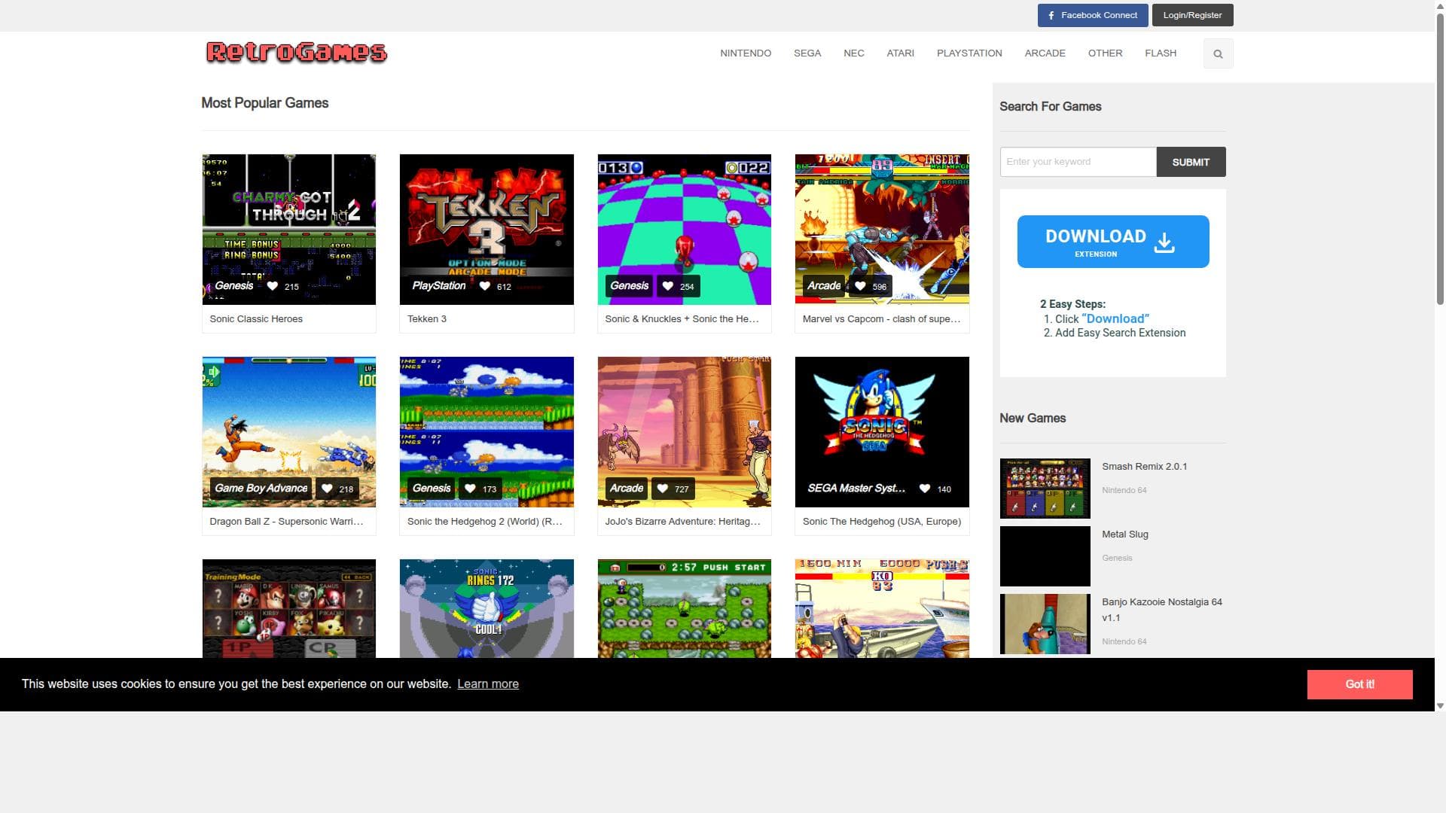1446x813 pixels.
Task: Open the OTHER menu
Action: point(1105,53)
